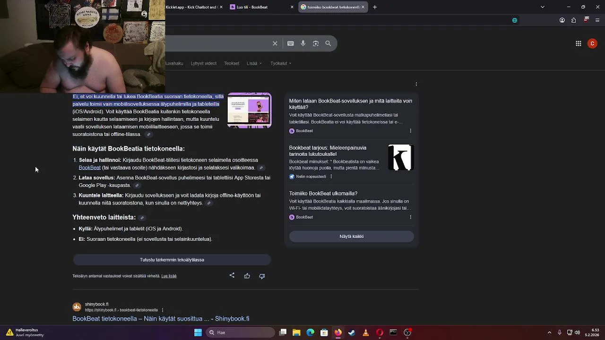605x340 pixels.
Task: Open the Kuvahaku image search filter
Action: coord(174,63)
